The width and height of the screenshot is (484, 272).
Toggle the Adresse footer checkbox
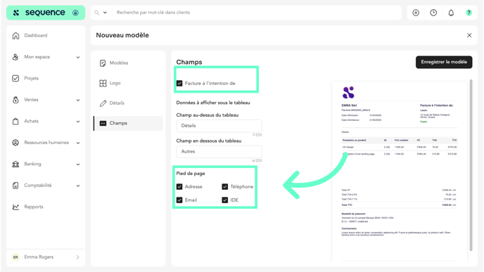179,186
